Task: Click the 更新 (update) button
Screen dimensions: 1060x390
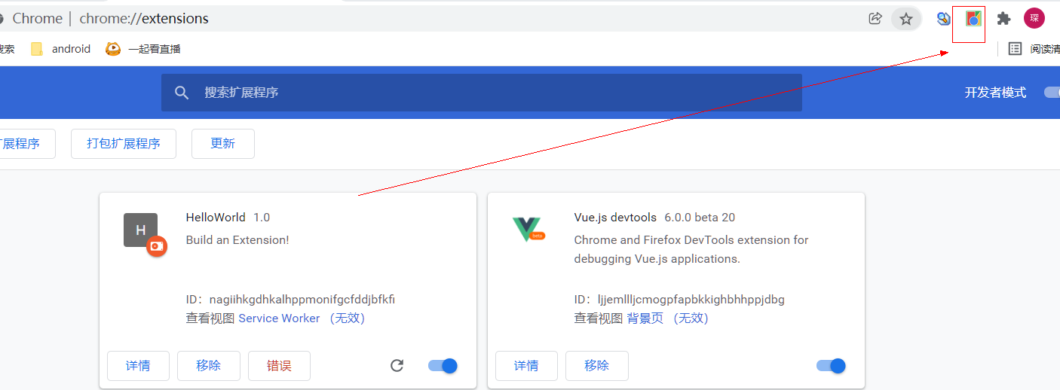Action: 222,144
